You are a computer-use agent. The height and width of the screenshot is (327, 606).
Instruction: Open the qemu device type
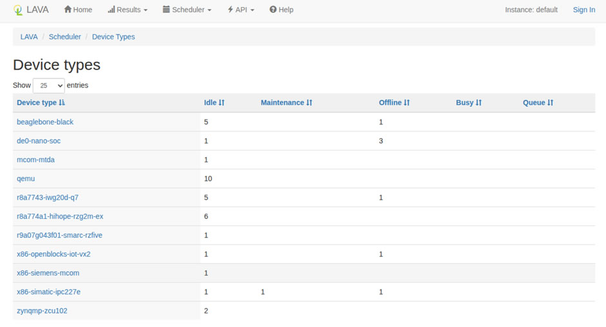[x=26, y=178]
